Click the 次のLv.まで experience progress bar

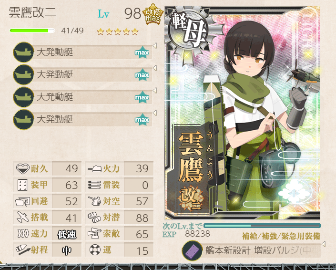[262, 226]
